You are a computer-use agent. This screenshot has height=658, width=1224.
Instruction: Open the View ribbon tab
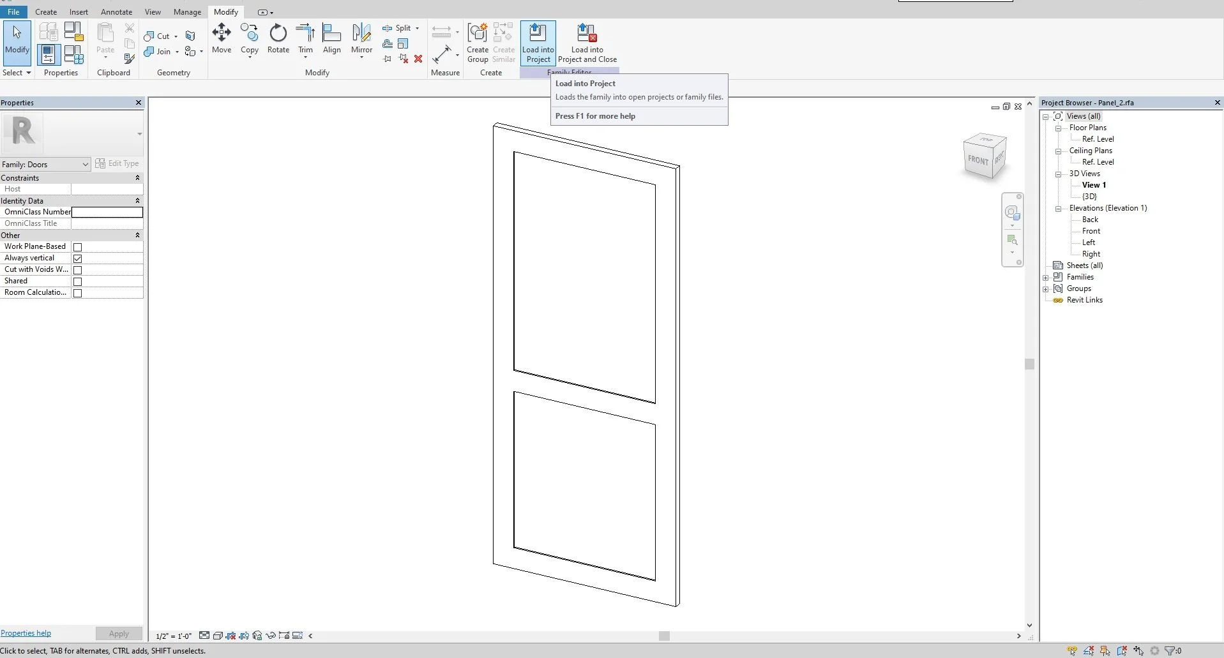tap(153, 11)
